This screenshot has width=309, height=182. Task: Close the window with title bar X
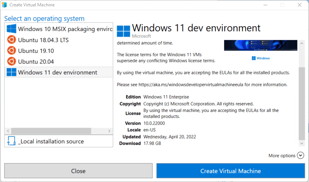[300, 5]
